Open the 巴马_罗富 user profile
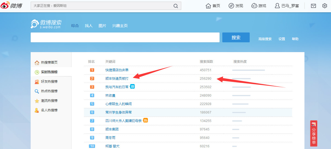 tap(287, 6)
